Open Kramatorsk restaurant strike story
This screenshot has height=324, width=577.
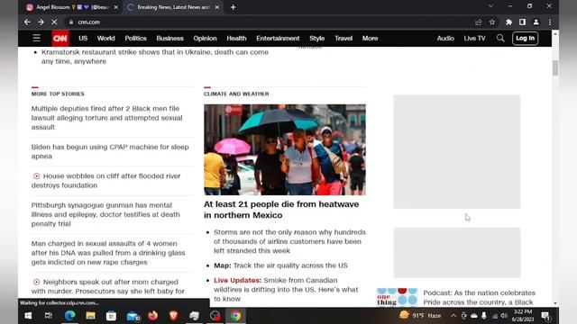[x=155, y=57]
